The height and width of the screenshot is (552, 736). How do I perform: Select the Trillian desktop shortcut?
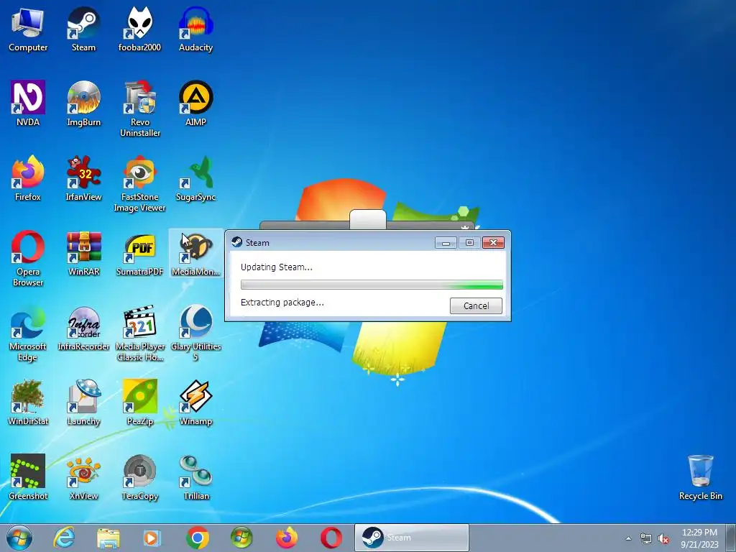point(195,477)
